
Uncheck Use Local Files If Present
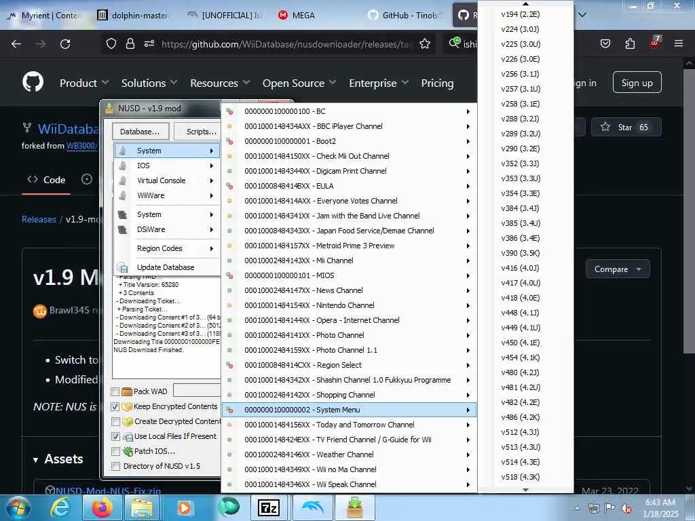pyautogui.click(x=115, y=436)
